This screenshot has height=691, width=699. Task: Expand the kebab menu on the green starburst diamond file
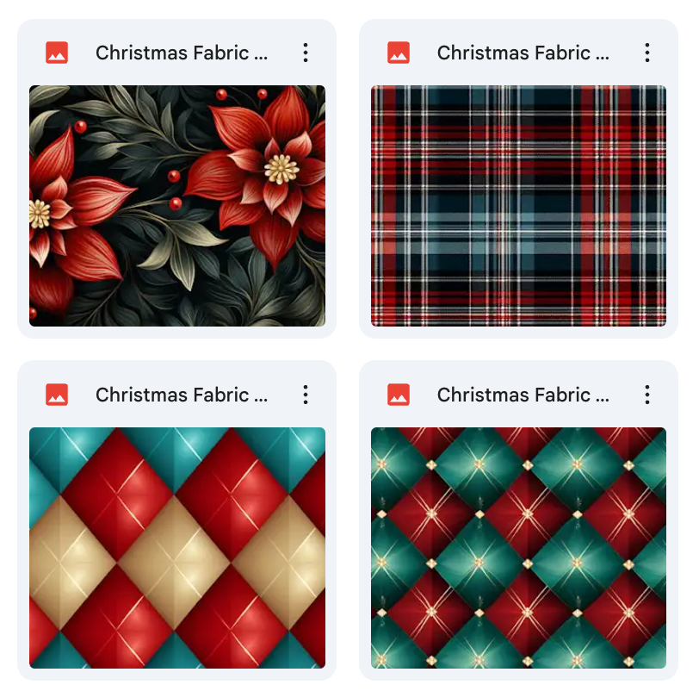point(646,395)
